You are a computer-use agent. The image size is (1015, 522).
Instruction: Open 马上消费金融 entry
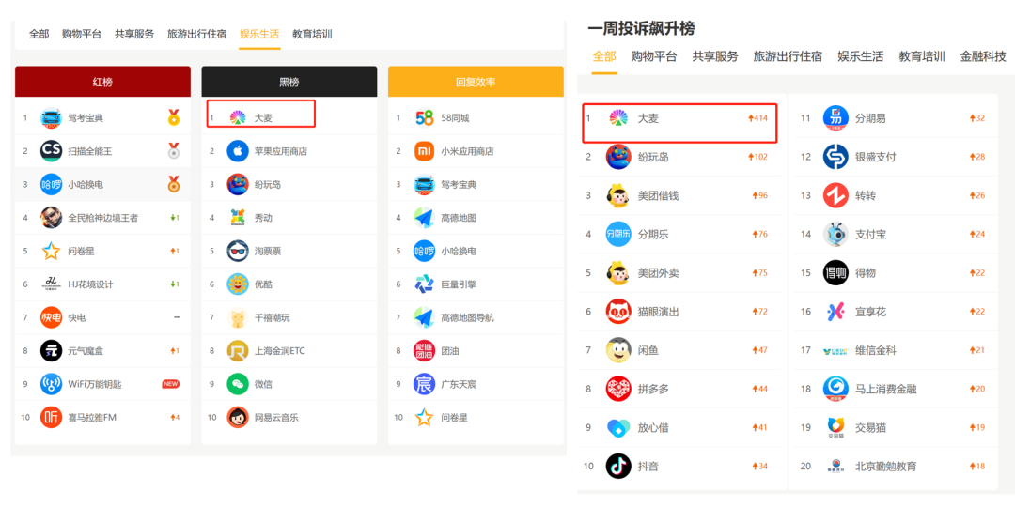pos(897,389)
